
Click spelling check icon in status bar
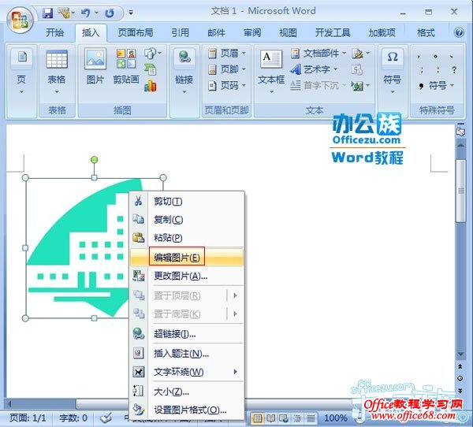(x=106, y=418)
